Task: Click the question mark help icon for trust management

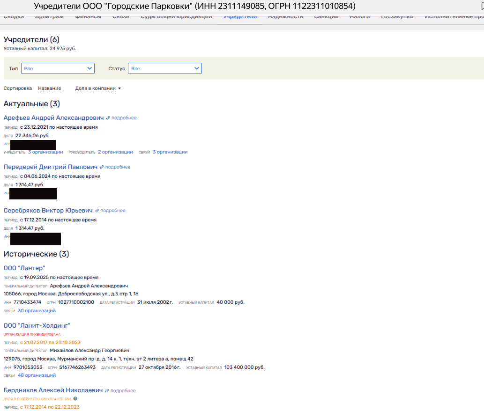Action: pos(75,399)
